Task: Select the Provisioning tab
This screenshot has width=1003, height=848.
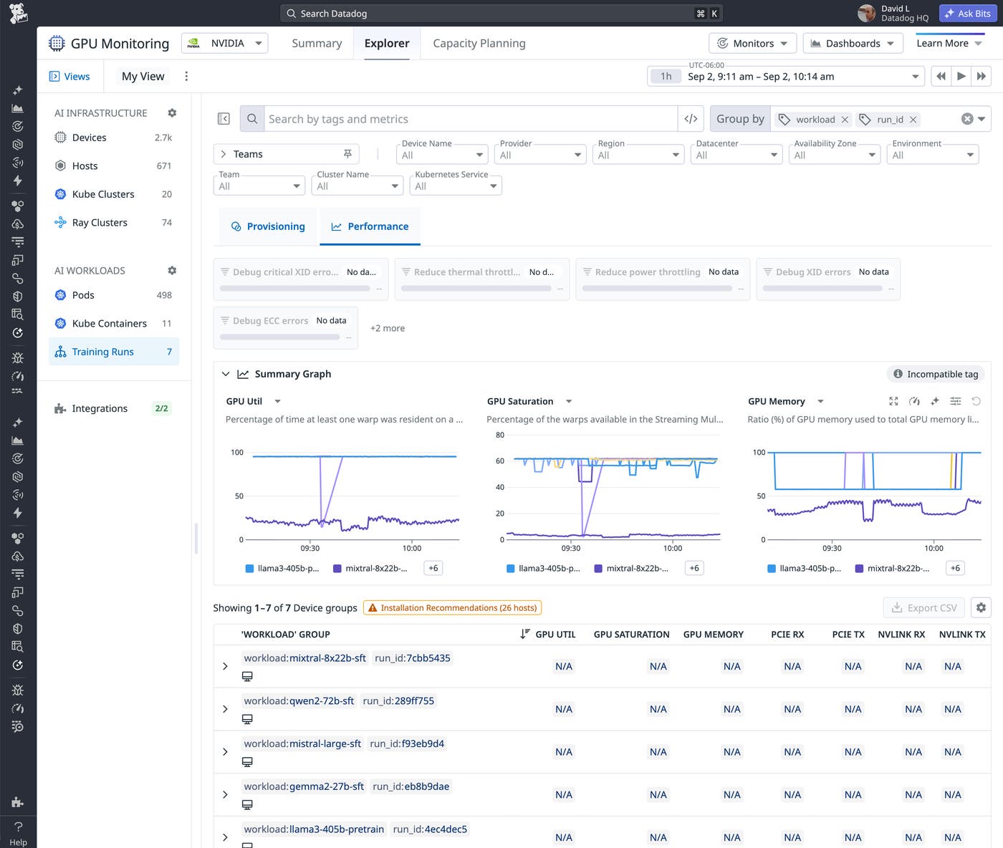Action: point(268,226)
